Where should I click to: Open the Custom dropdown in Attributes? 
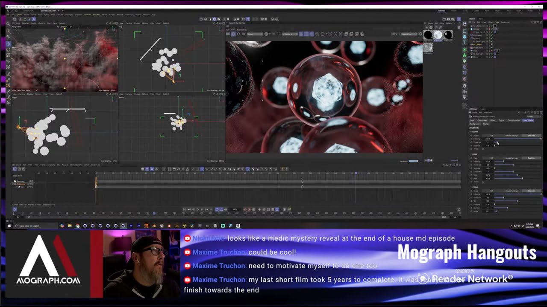tap(533, 116)
